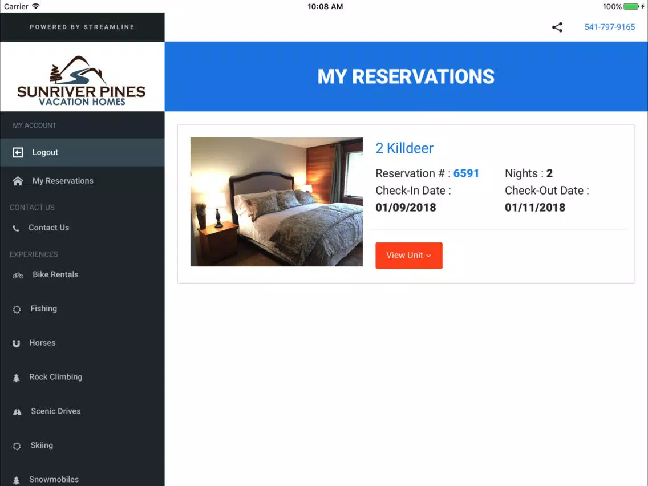This screenshot has height=486, width=648.
Task: Click the bicycle icon for Bike Rentals
Action: coord(18,276)
